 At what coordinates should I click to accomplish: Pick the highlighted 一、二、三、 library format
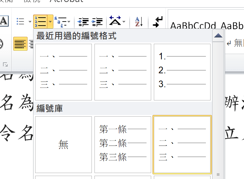(x=182, y=144)
